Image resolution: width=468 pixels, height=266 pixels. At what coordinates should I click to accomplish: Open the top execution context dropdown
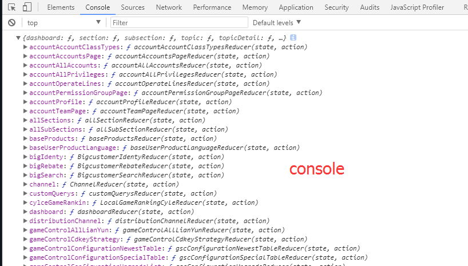click(64, 23)
